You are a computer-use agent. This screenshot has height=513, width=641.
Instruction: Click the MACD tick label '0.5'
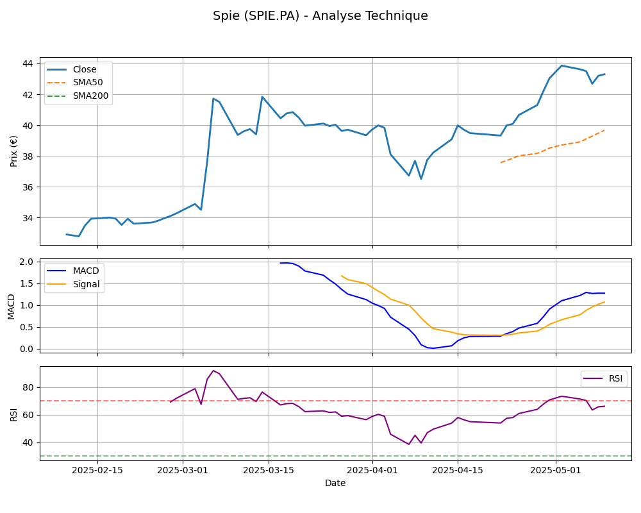click(27, 327)
